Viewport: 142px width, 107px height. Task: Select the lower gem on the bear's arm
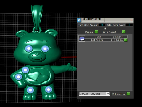click(18, 77)
